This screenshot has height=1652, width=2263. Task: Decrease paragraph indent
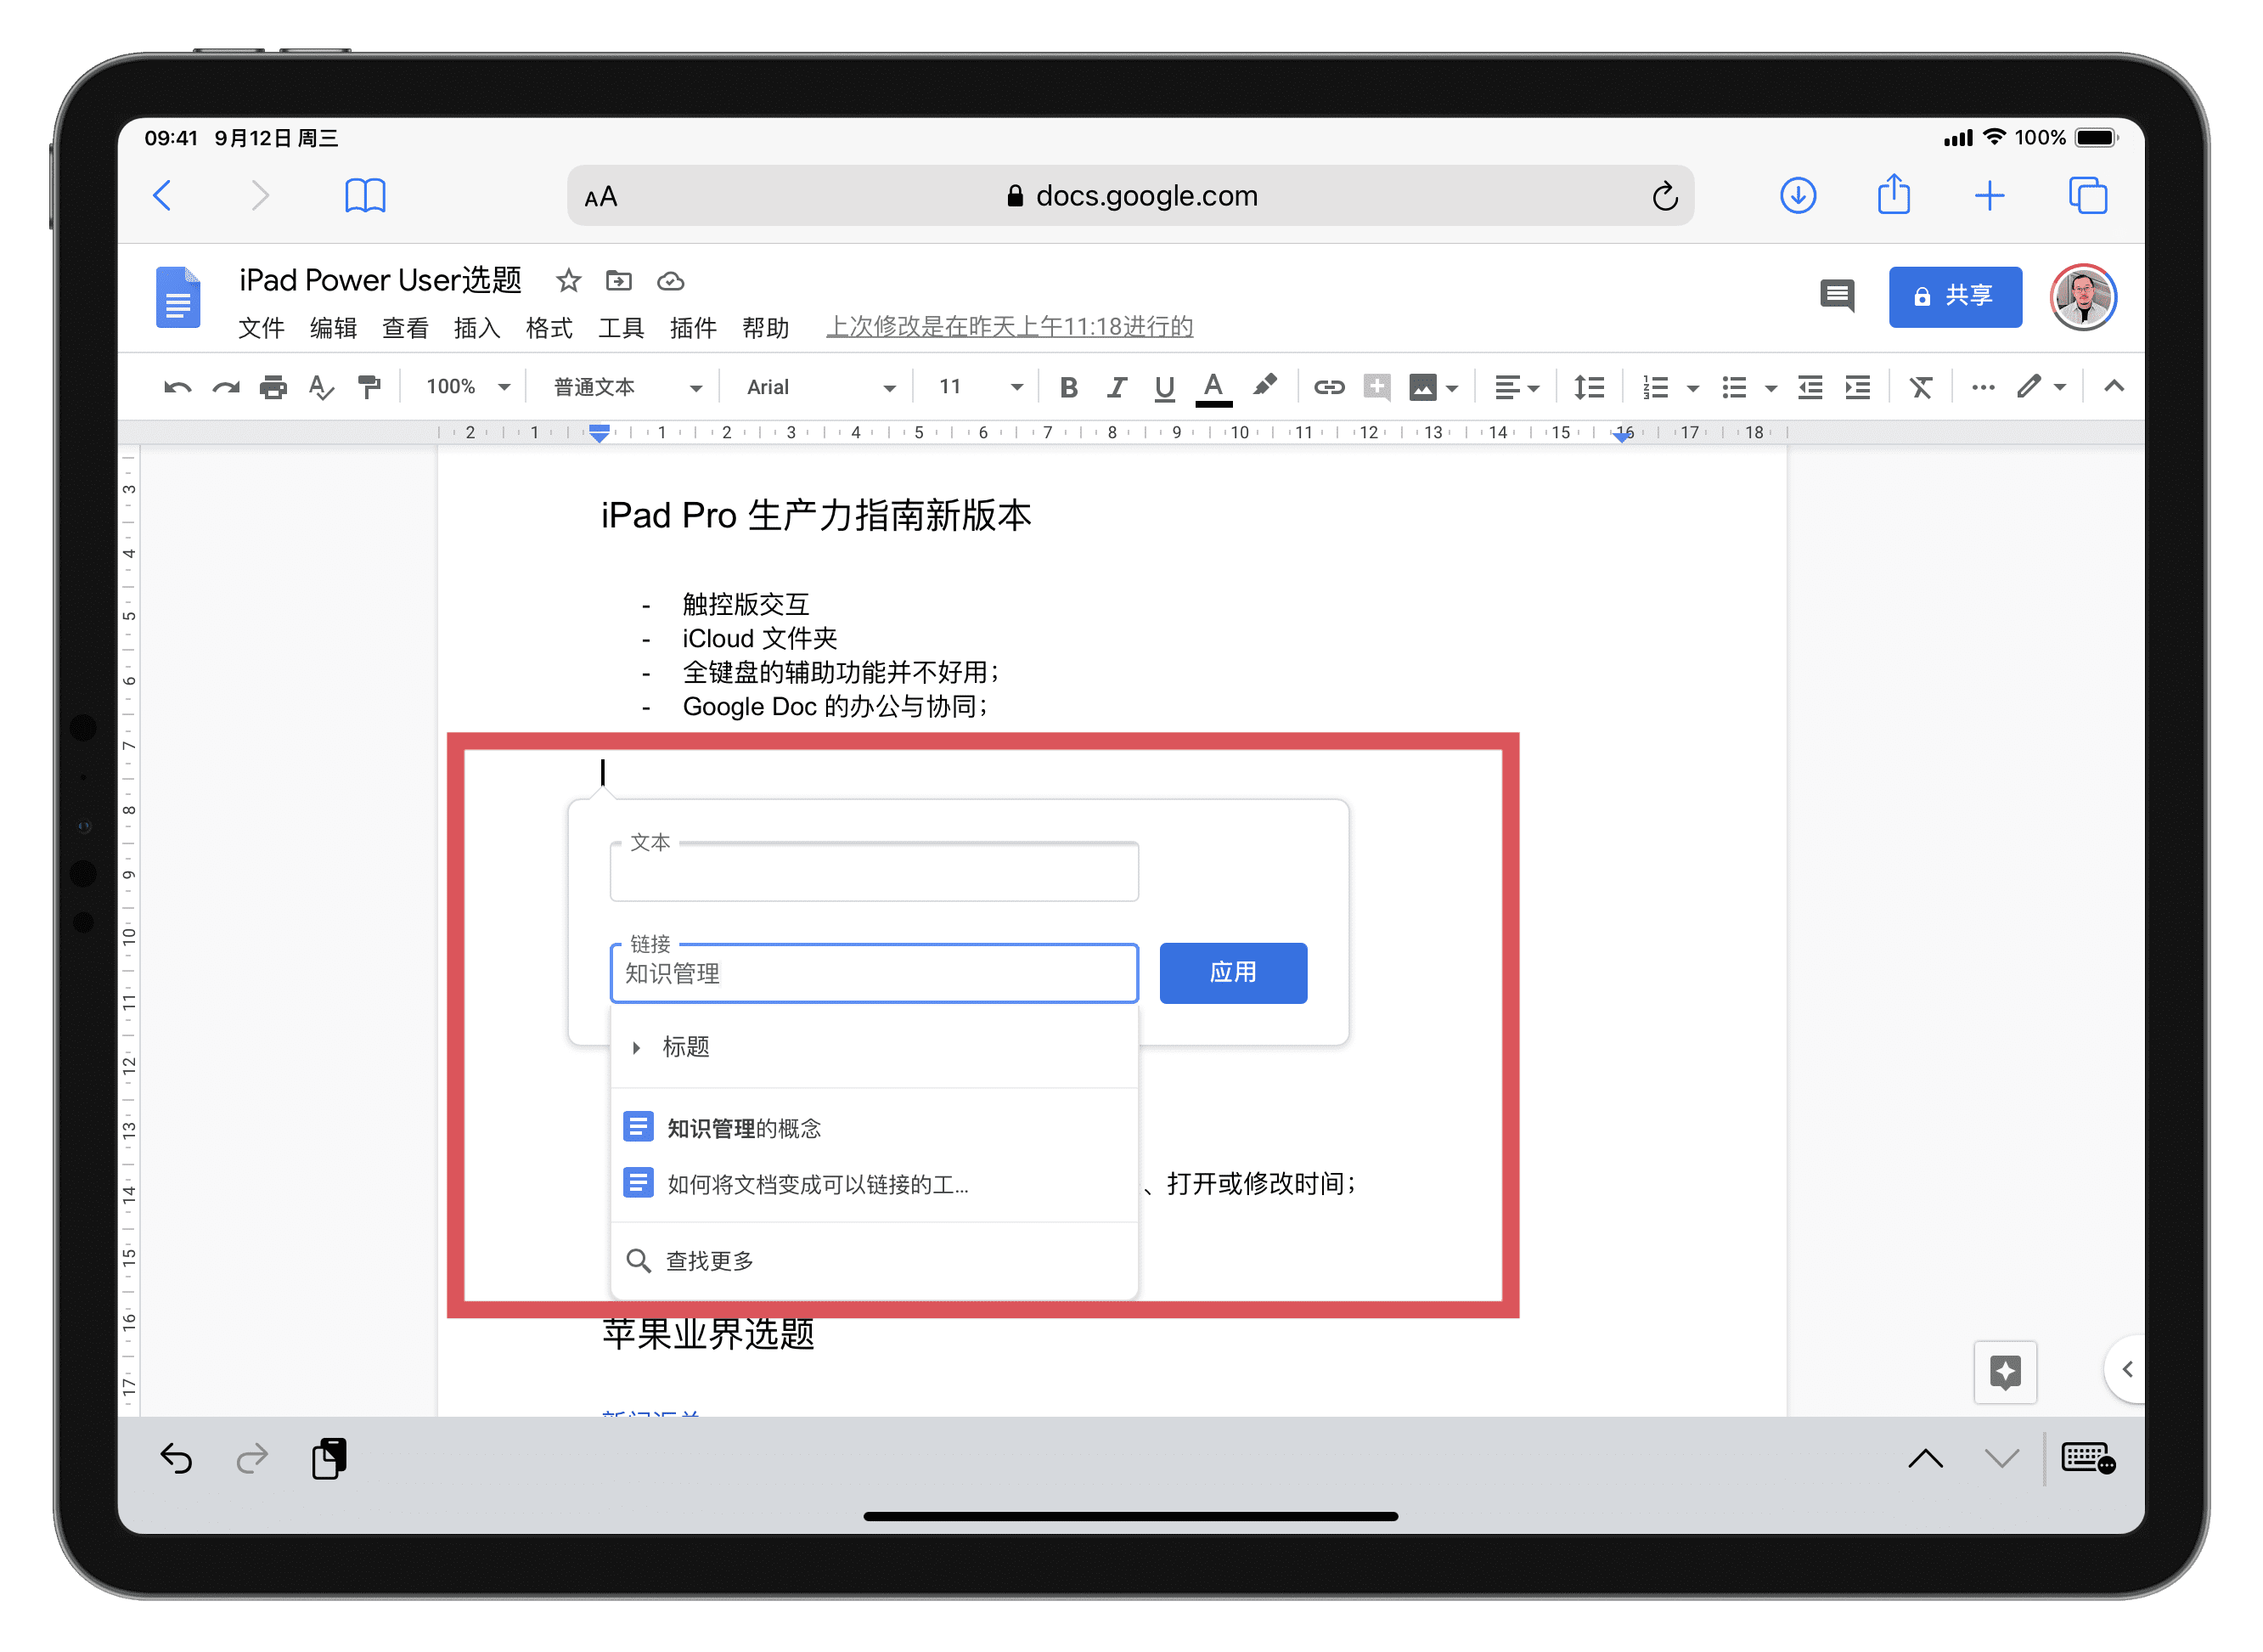(1810, 387)
